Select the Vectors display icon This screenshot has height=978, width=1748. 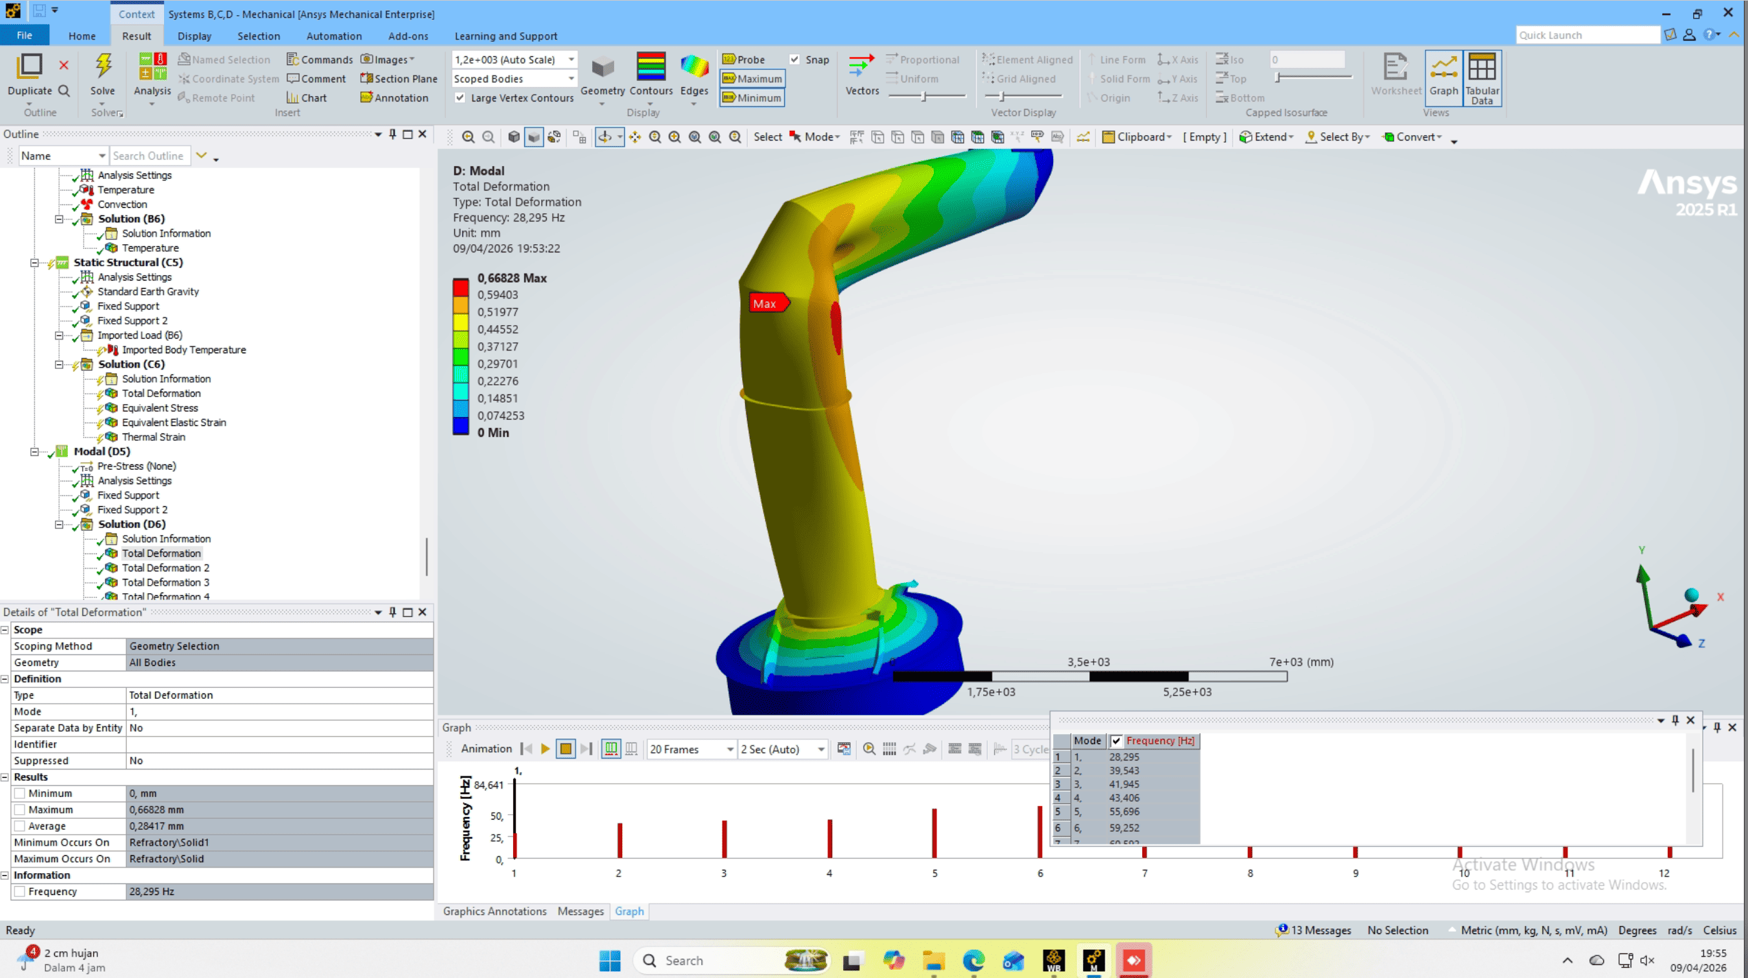coord(861,67)
